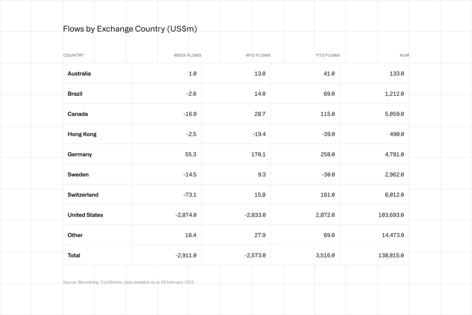
Task: Click the YTD FLOWS column header
Action: [328, 55]
